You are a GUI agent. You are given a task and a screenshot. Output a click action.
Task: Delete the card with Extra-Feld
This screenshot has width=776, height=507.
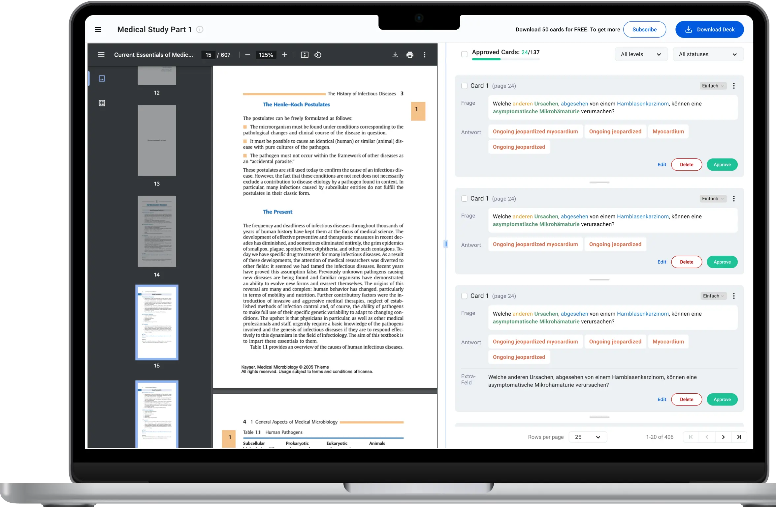[x=687, y=399]
